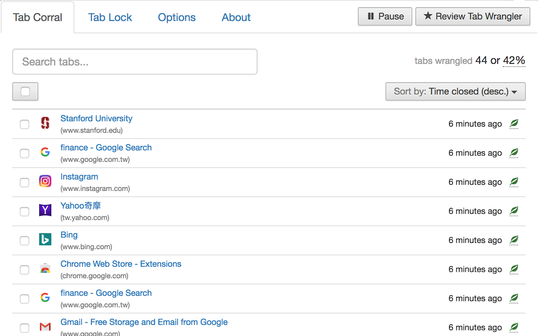Click the 42% tabs wrangled link
The width and height of the screenshot is (538, 336).
514,60
